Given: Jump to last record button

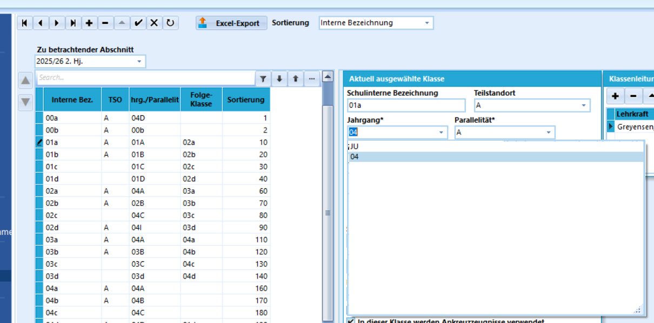Looking at the screenshot, I should pyautogui.click(x=73, y=23).
